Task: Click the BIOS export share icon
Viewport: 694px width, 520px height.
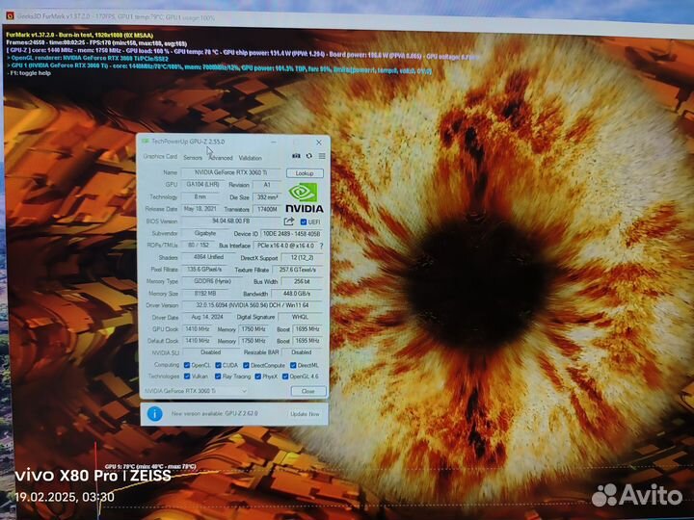Action: [289, 221]
